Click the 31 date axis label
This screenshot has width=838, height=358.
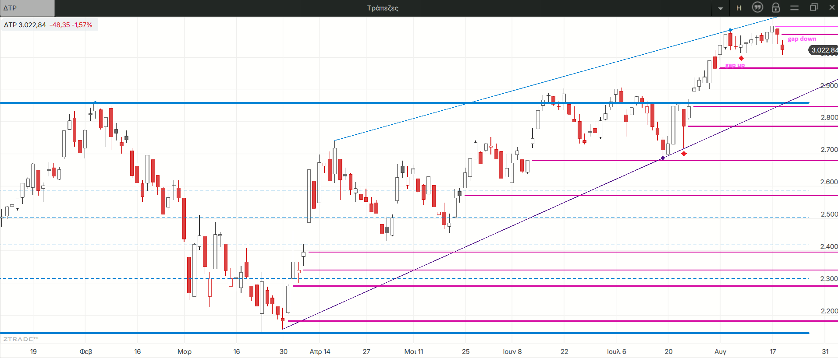[x=825, y=351]
